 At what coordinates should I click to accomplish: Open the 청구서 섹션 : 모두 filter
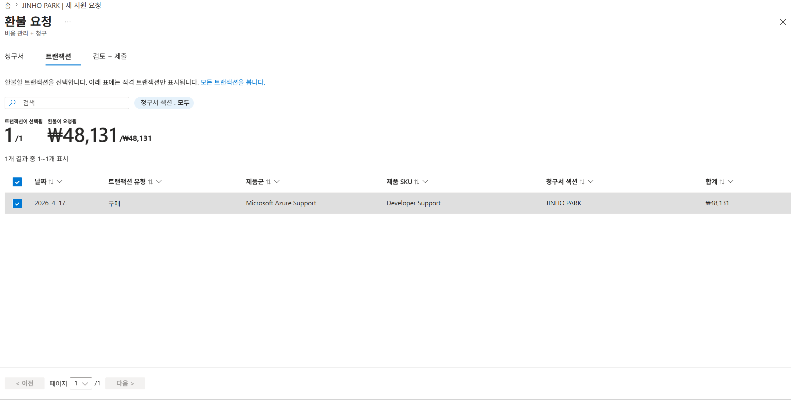coord(164,103)
